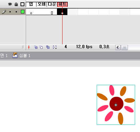Image resolution: width=140 pixels, height=132 pixels.
Task: Toggle the layer's lock dot
Action: (16, 12)
